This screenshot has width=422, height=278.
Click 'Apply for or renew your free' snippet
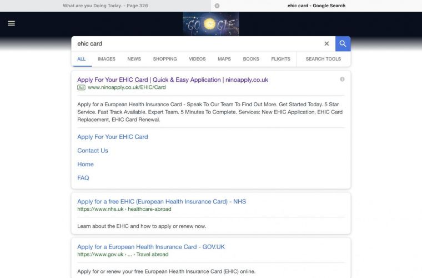click(x=167, y=271)
